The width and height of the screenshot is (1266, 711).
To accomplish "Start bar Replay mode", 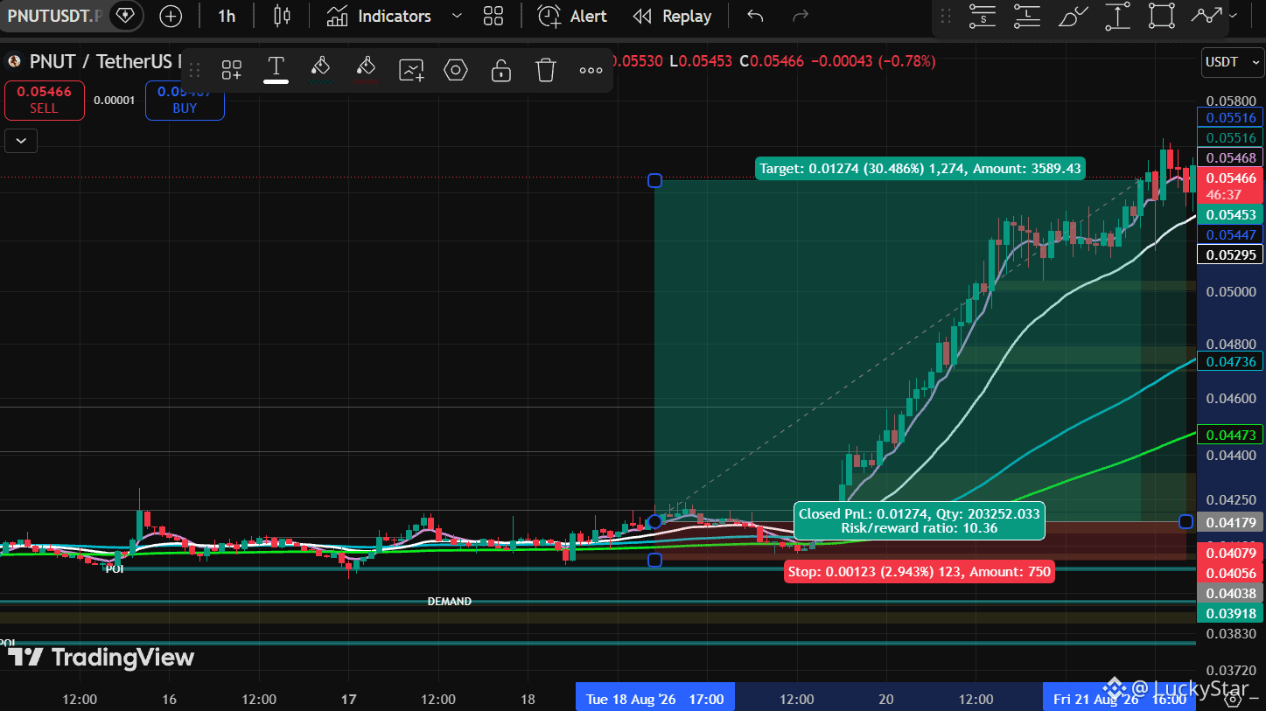I will point(672,16).
